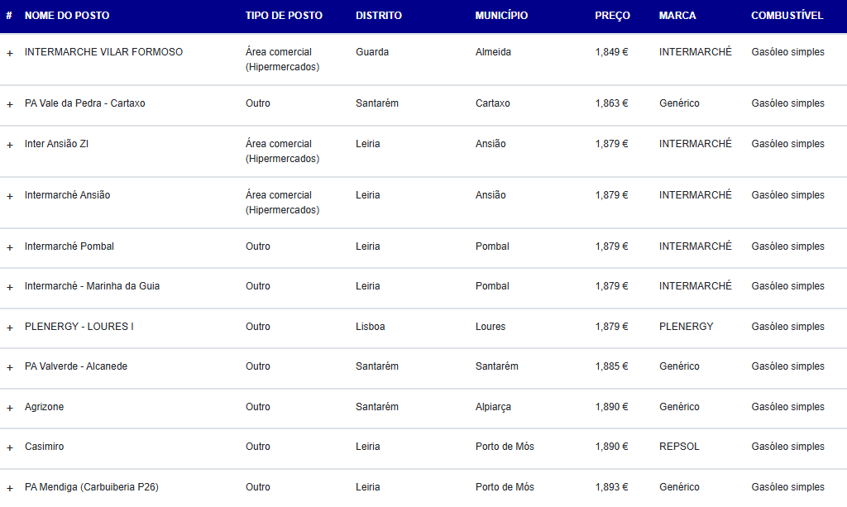Click plus icon beside Agrizone
This screenshot has width=847, height=507.
pos(10,408)
